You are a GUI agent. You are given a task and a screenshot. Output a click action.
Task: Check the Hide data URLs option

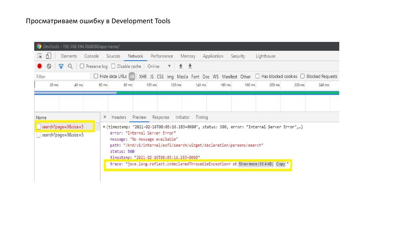[x=96, y=76]
